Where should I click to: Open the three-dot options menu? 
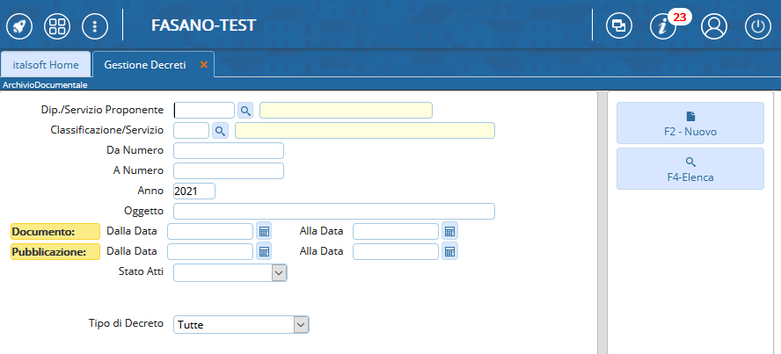coord(94,25)
